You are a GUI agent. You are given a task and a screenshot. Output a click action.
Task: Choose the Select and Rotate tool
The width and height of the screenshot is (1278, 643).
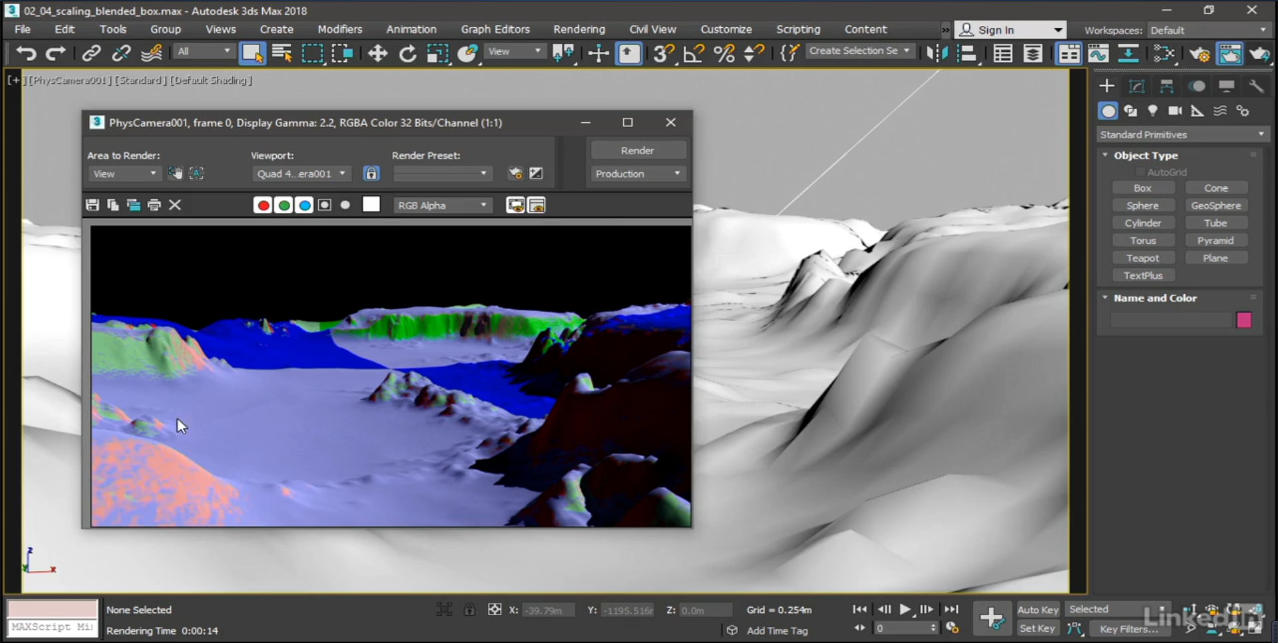(407, 53)
